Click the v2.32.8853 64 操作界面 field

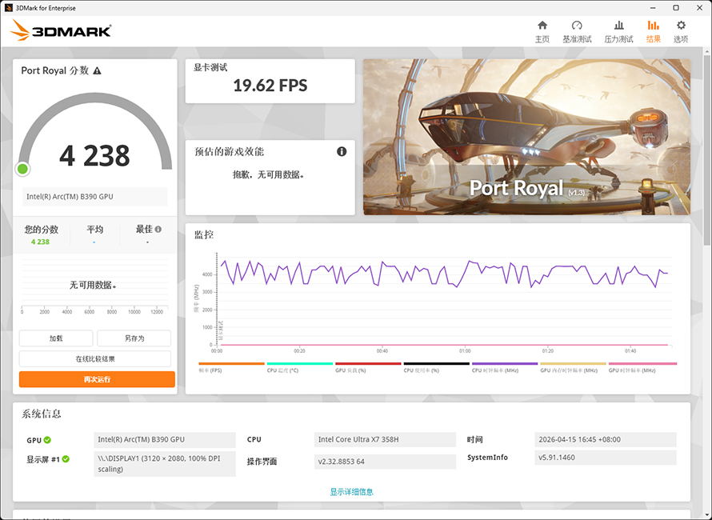point(385,462)
